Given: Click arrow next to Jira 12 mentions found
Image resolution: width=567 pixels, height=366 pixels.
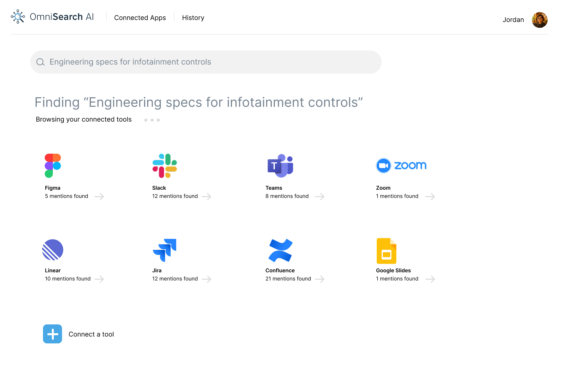Looking at the screenshot, I should point(206,279).
